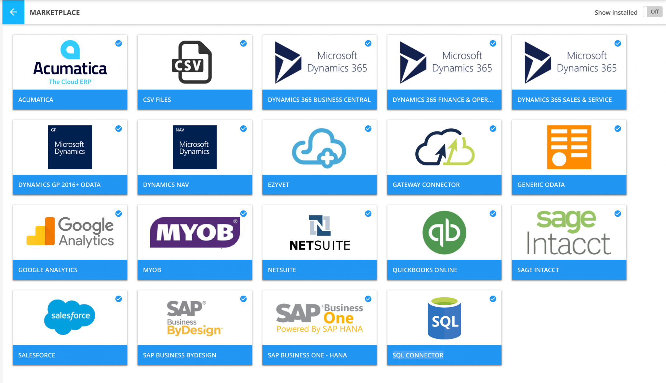Click checkmark badge on QuickBooks Online tile

493,213
